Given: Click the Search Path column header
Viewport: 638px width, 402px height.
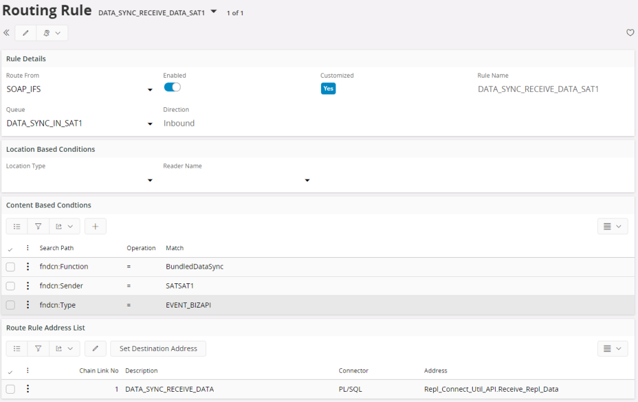Looking at the screenshot, I should [56, 248].
